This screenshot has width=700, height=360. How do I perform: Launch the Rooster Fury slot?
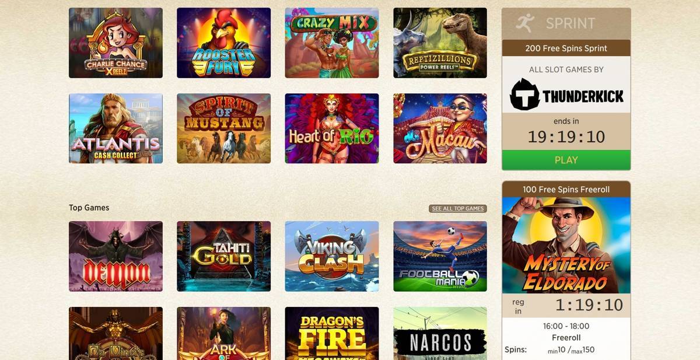tap(223, 43)
